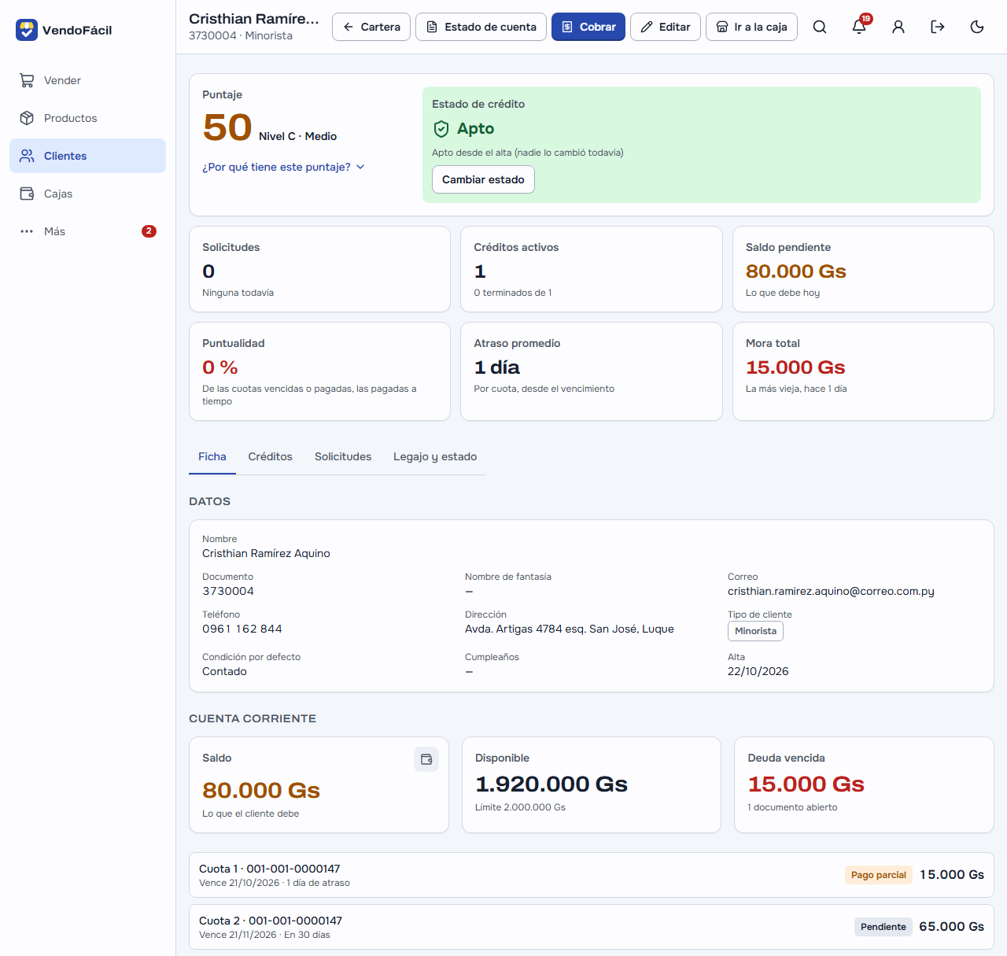The image size is (1007, 956).
Task: Open Estado de cuenta
Action: (481, 27)
